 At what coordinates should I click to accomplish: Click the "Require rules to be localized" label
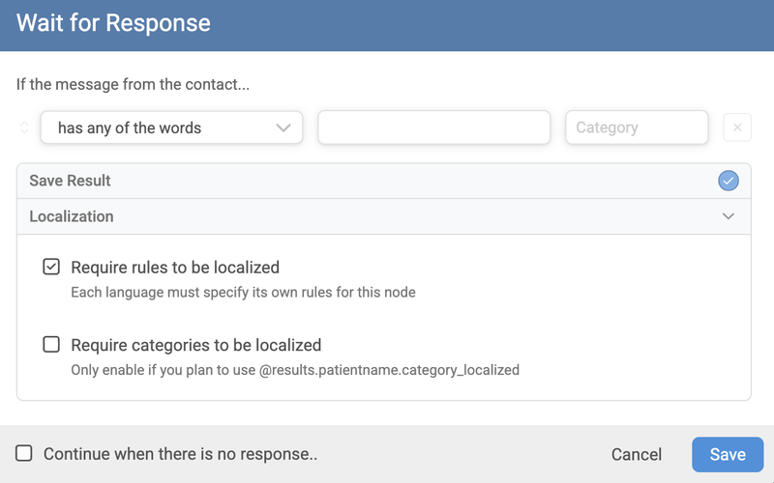click(x=175, y=268)
